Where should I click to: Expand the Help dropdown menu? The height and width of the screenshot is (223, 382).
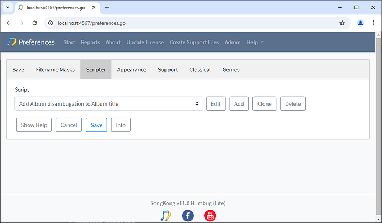click(x=255, y=43)
